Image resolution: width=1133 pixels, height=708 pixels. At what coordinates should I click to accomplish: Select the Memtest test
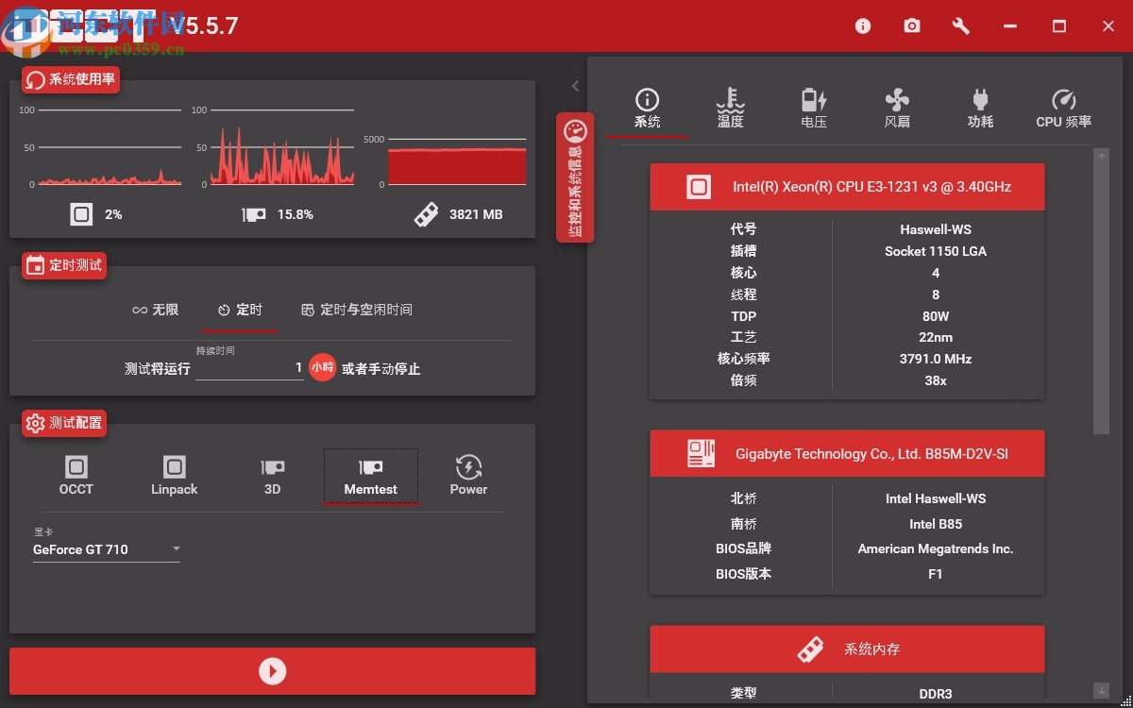(371, 476)
